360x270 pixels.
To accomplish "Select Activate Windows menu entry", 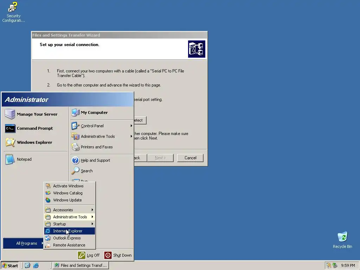I will 70,186.
